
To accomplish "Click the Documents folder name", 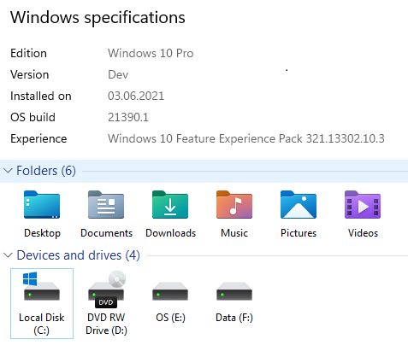I will click(x=107, y=233).
